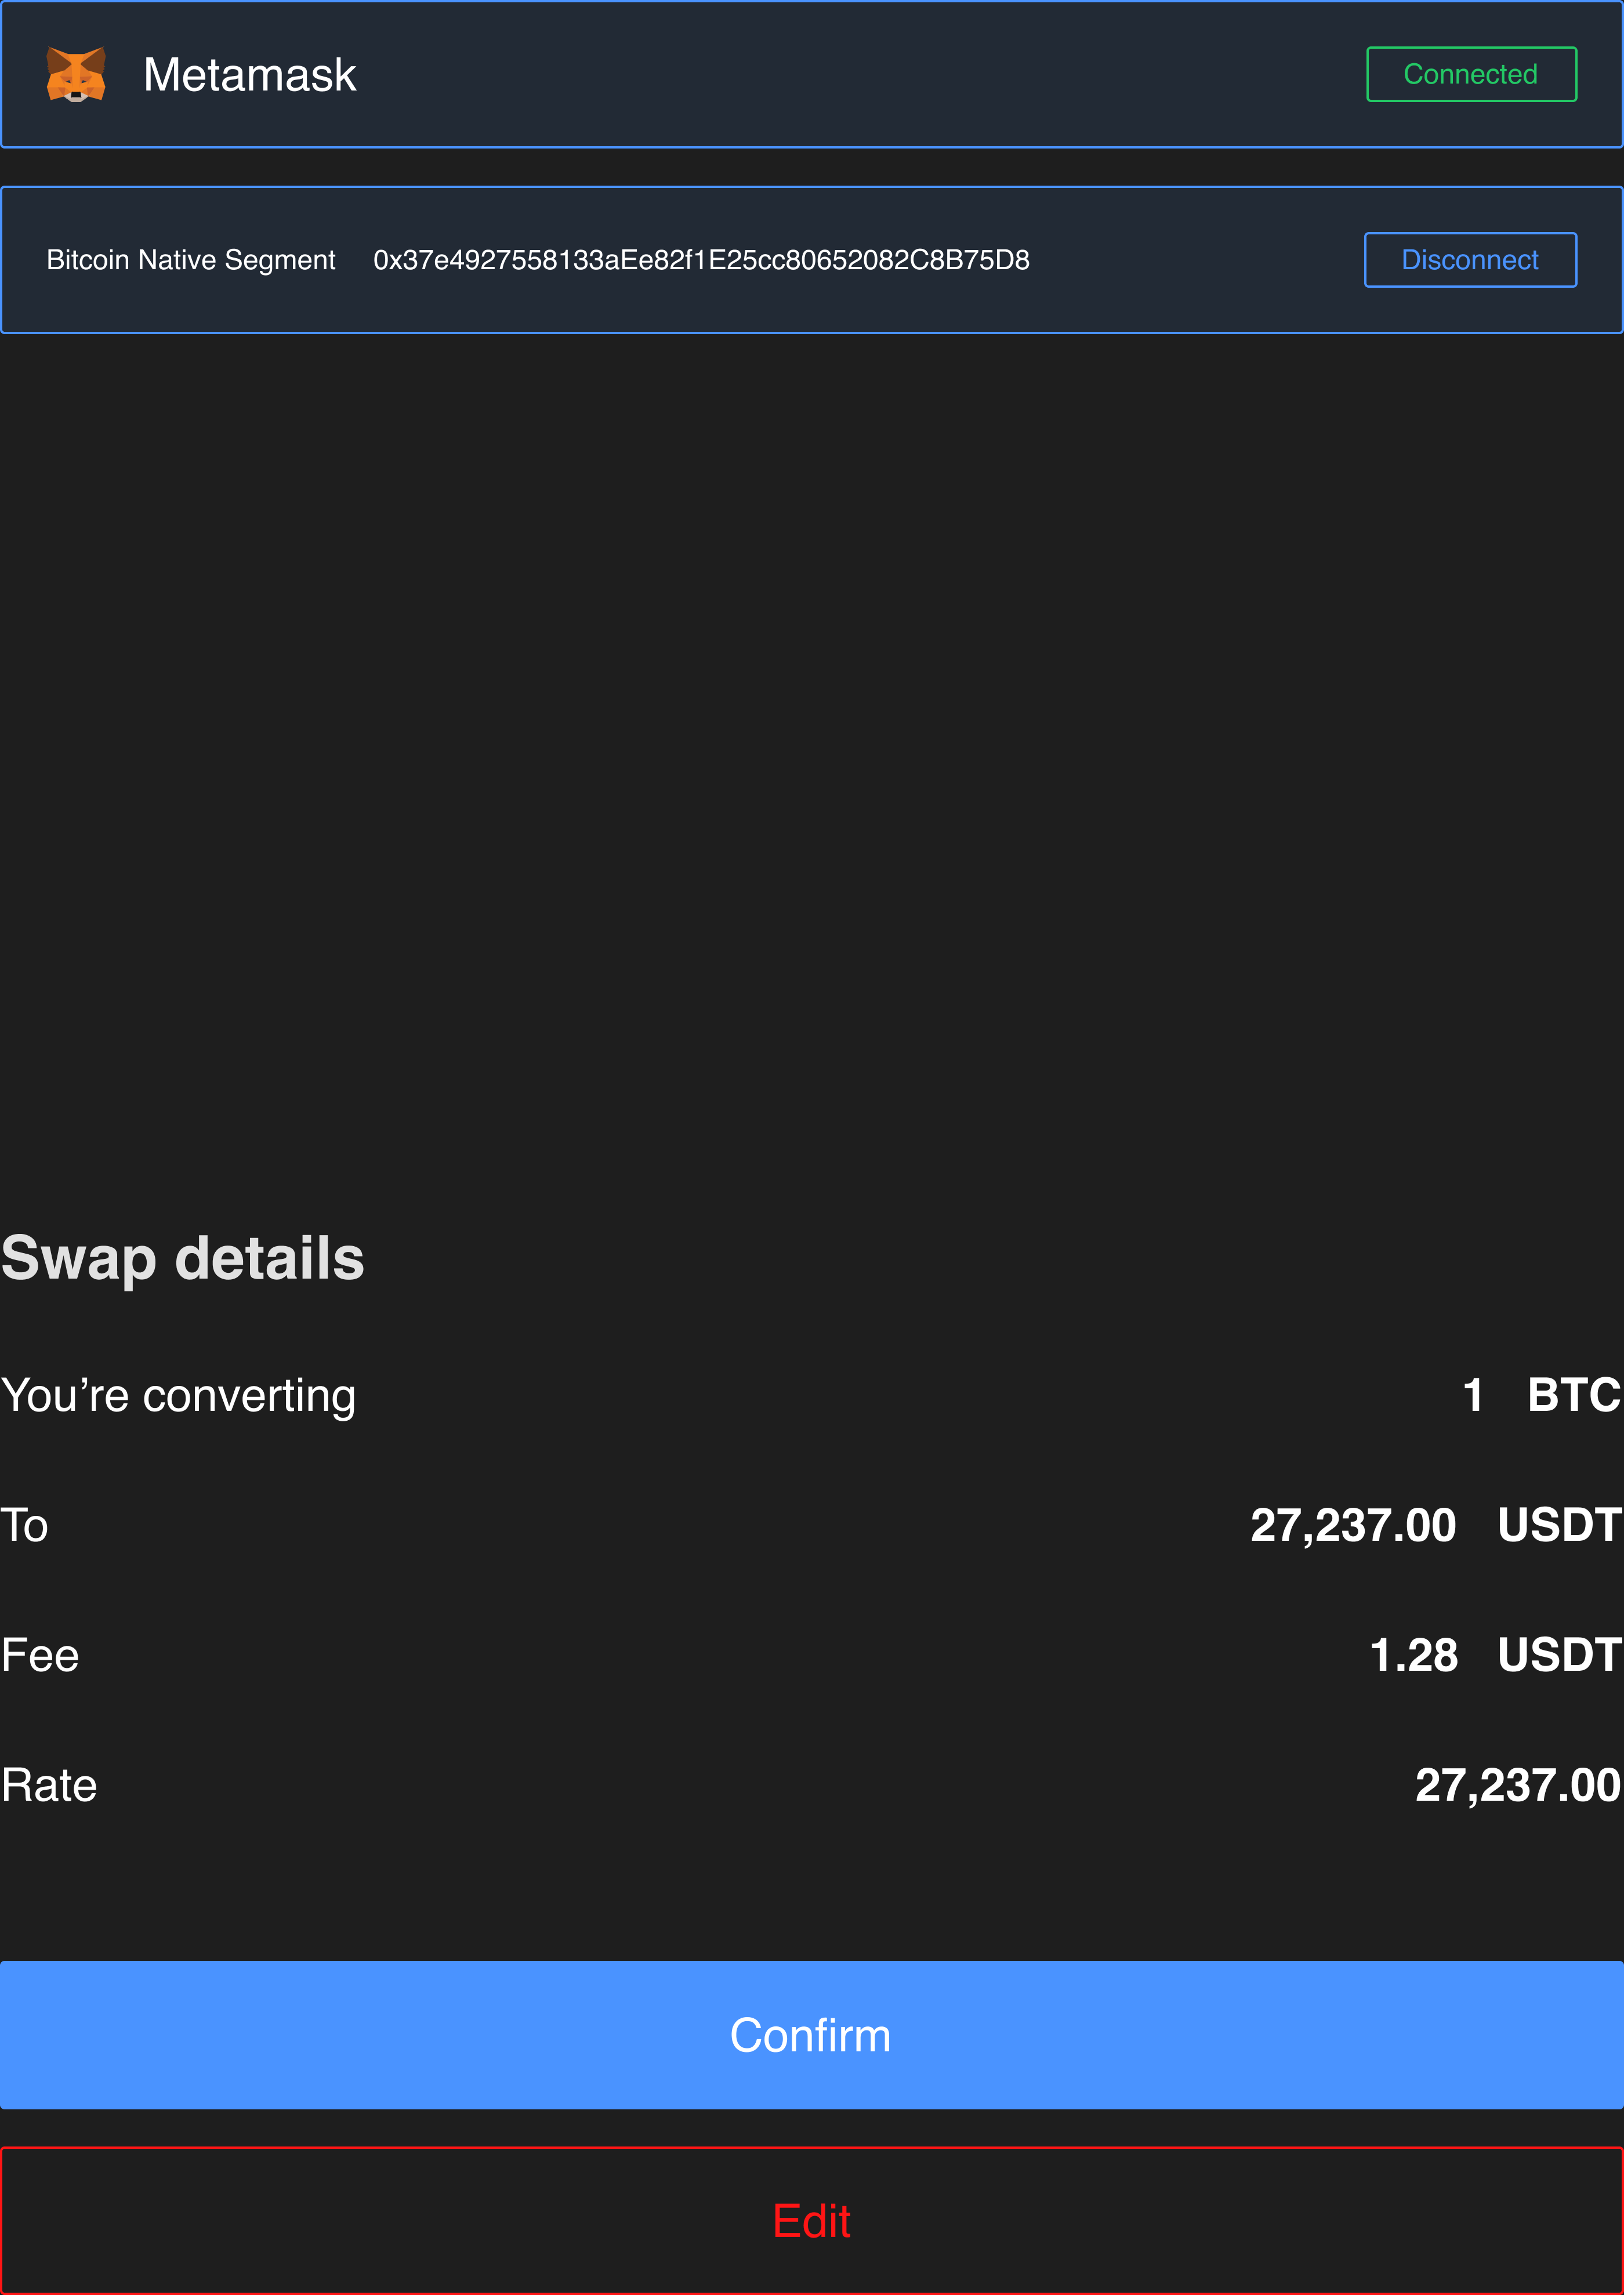Select the BTC currency symbol

coord(1573,1395)
